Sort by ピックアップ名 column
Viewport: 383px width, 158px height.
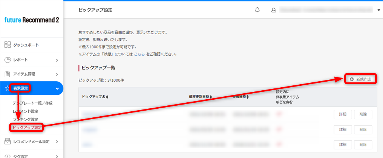point(95,97)
